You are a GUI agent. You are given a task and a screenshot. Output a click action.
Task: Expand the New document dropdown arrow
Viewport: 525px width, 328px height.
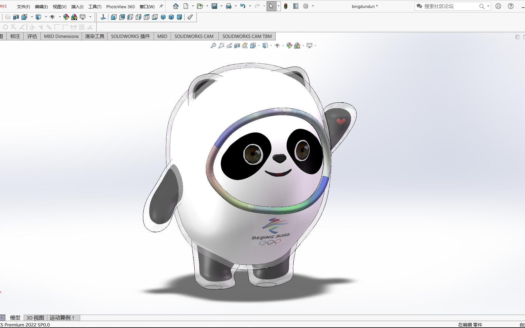pos(193,6)
